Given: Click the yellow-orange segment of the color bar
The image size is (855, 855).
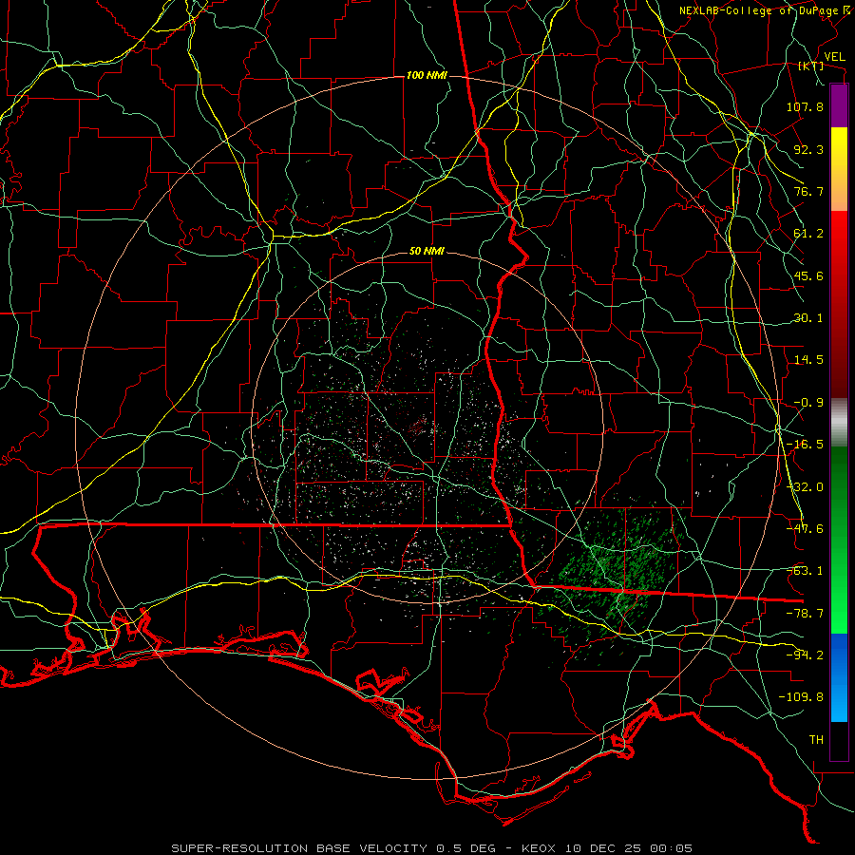Looking at the screenshot, I should [839, 169].
